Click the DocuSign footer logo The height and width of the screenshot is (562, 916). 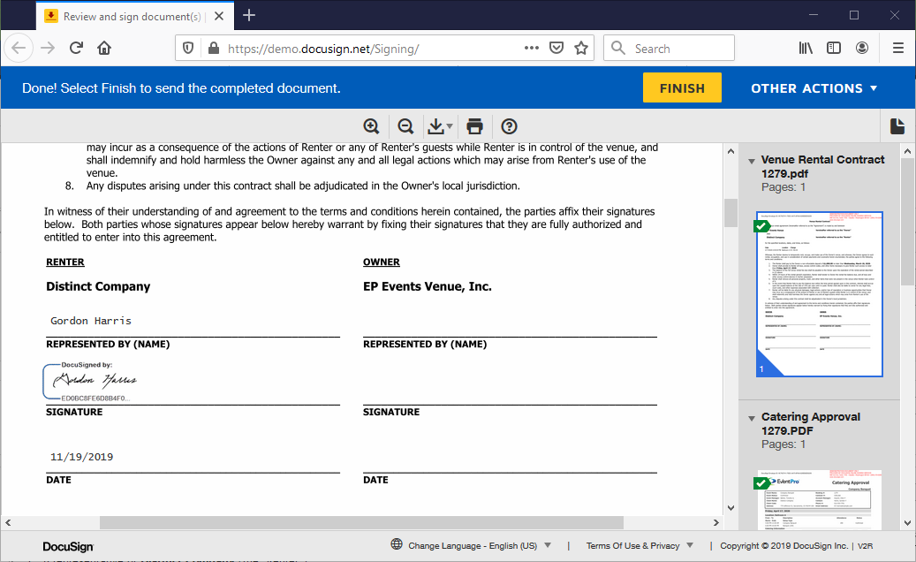tap(68, 547)
